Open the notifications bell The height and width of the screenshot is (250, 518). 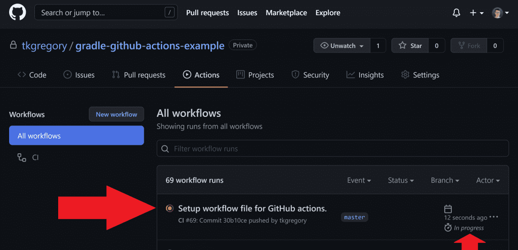[456, 13]
